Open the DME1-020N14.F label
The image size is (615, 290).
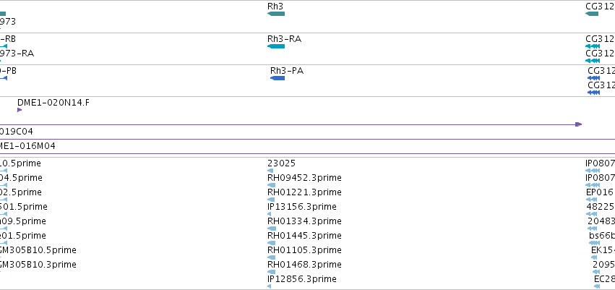click(53, 103)
